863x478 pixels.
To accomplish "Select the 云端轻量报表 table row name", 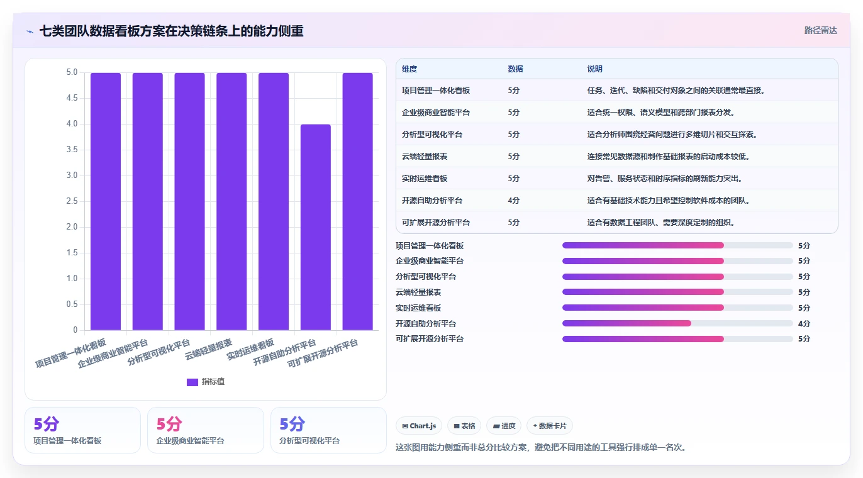I will point(425,157).
